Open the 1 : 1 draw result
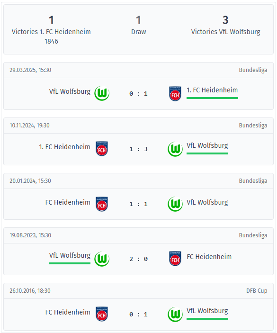Viewport: 277px width, 333px height. point(138,204)
